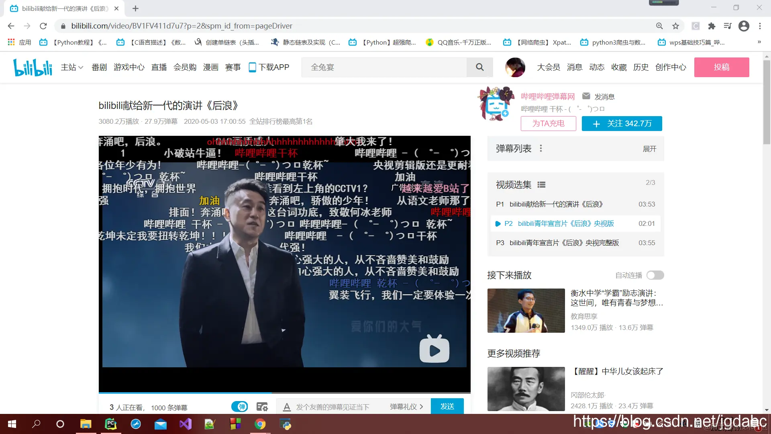Toggle the bookmark star in address bar
This screenshot has height=434, width=771.
tap(676, 26)
